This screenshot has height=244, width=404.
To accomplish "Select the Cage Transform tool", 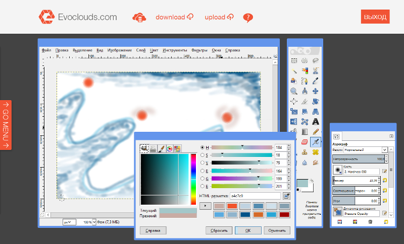I will pyautogui.click(x=305, y=122).
